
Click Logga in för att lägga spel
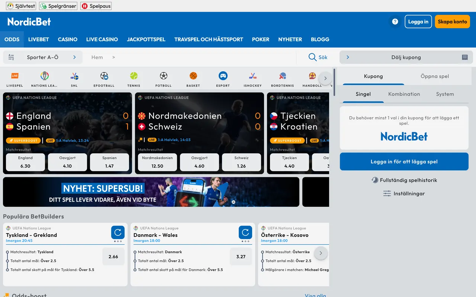(x=404, y=161)
